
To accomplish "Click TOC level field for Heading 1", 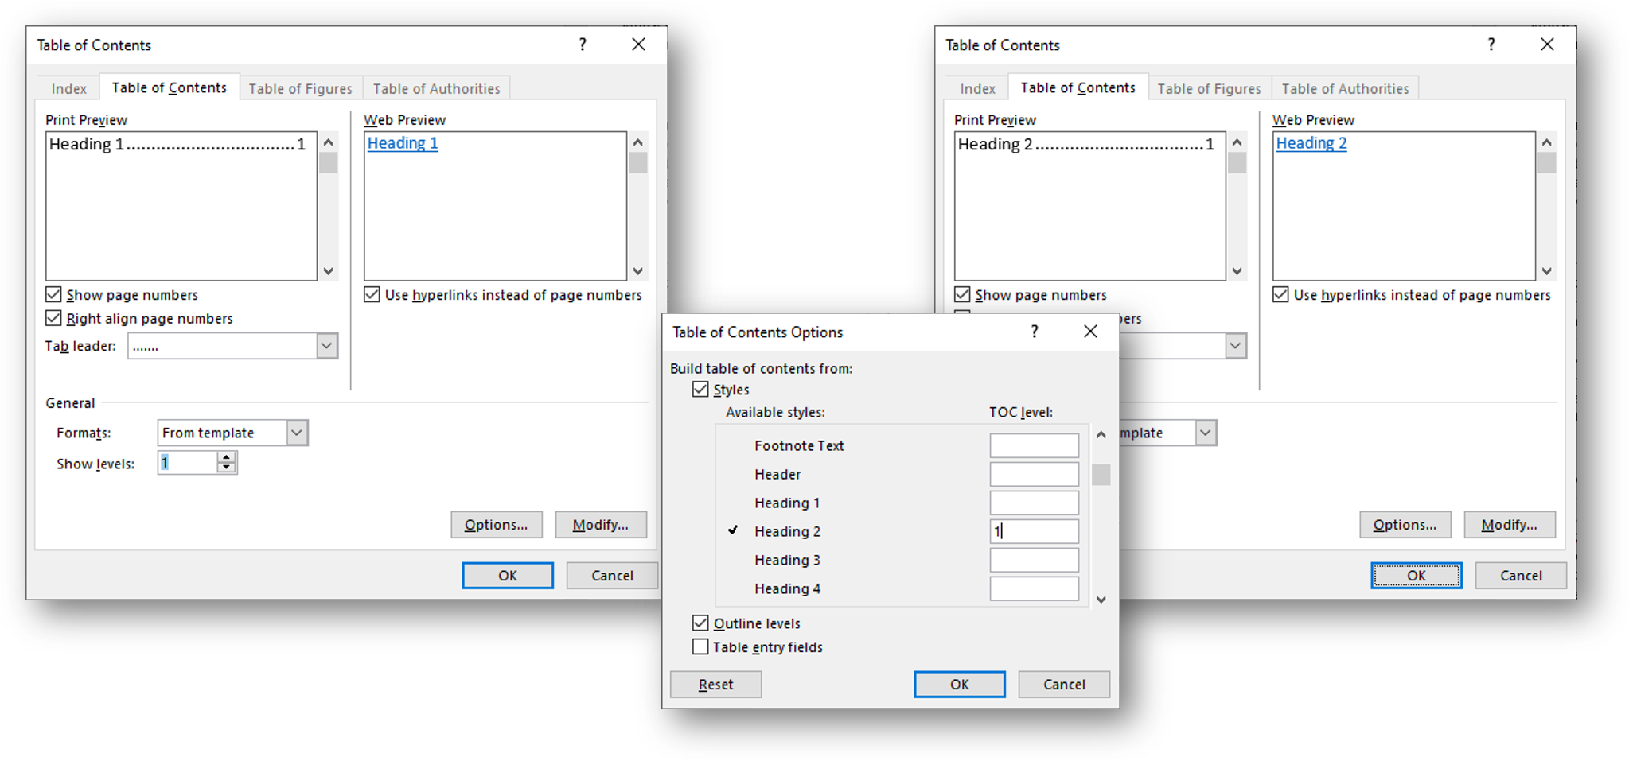I will pos(1034,503).
